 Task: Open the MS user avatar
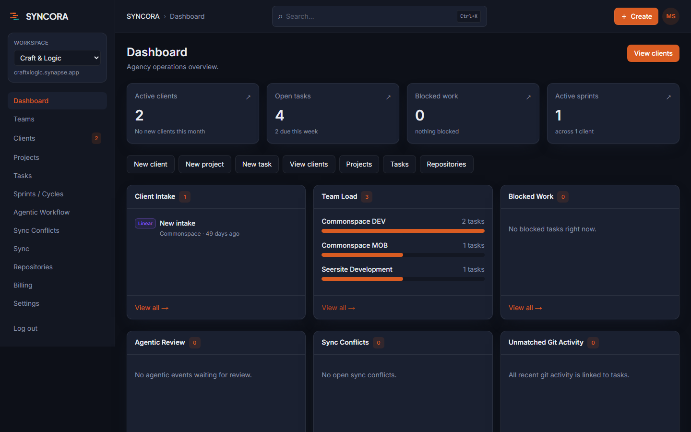click(x=671, y=16)
